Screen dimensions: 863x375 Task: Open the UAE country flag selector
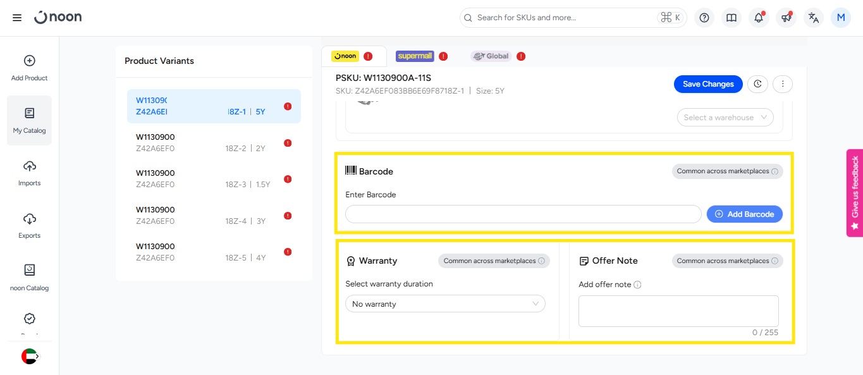29,357
